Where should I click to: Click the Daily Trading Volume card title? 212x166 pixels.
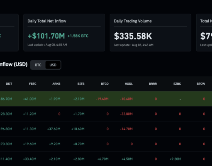click(133, 21)
